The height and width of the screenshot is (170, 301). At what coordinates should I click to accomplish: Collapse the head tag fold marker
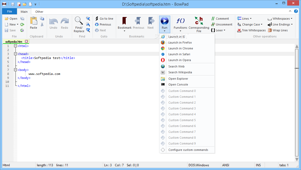16,54
